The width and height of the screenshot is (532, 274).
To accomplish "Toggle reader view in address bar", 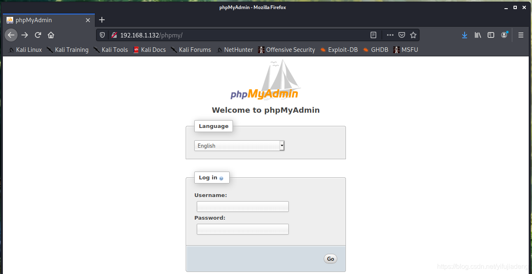I will click(x=373, y=35).
